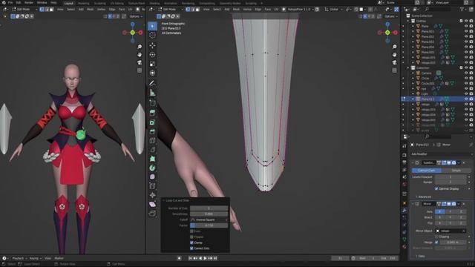
Task: Select the Add Cube tool
Action: 152,103
